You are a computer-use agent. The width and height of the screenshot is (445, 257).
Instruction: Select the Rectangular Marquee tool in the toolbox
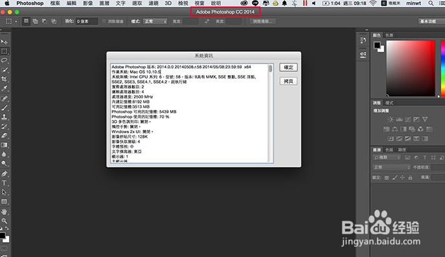[4, 51]
